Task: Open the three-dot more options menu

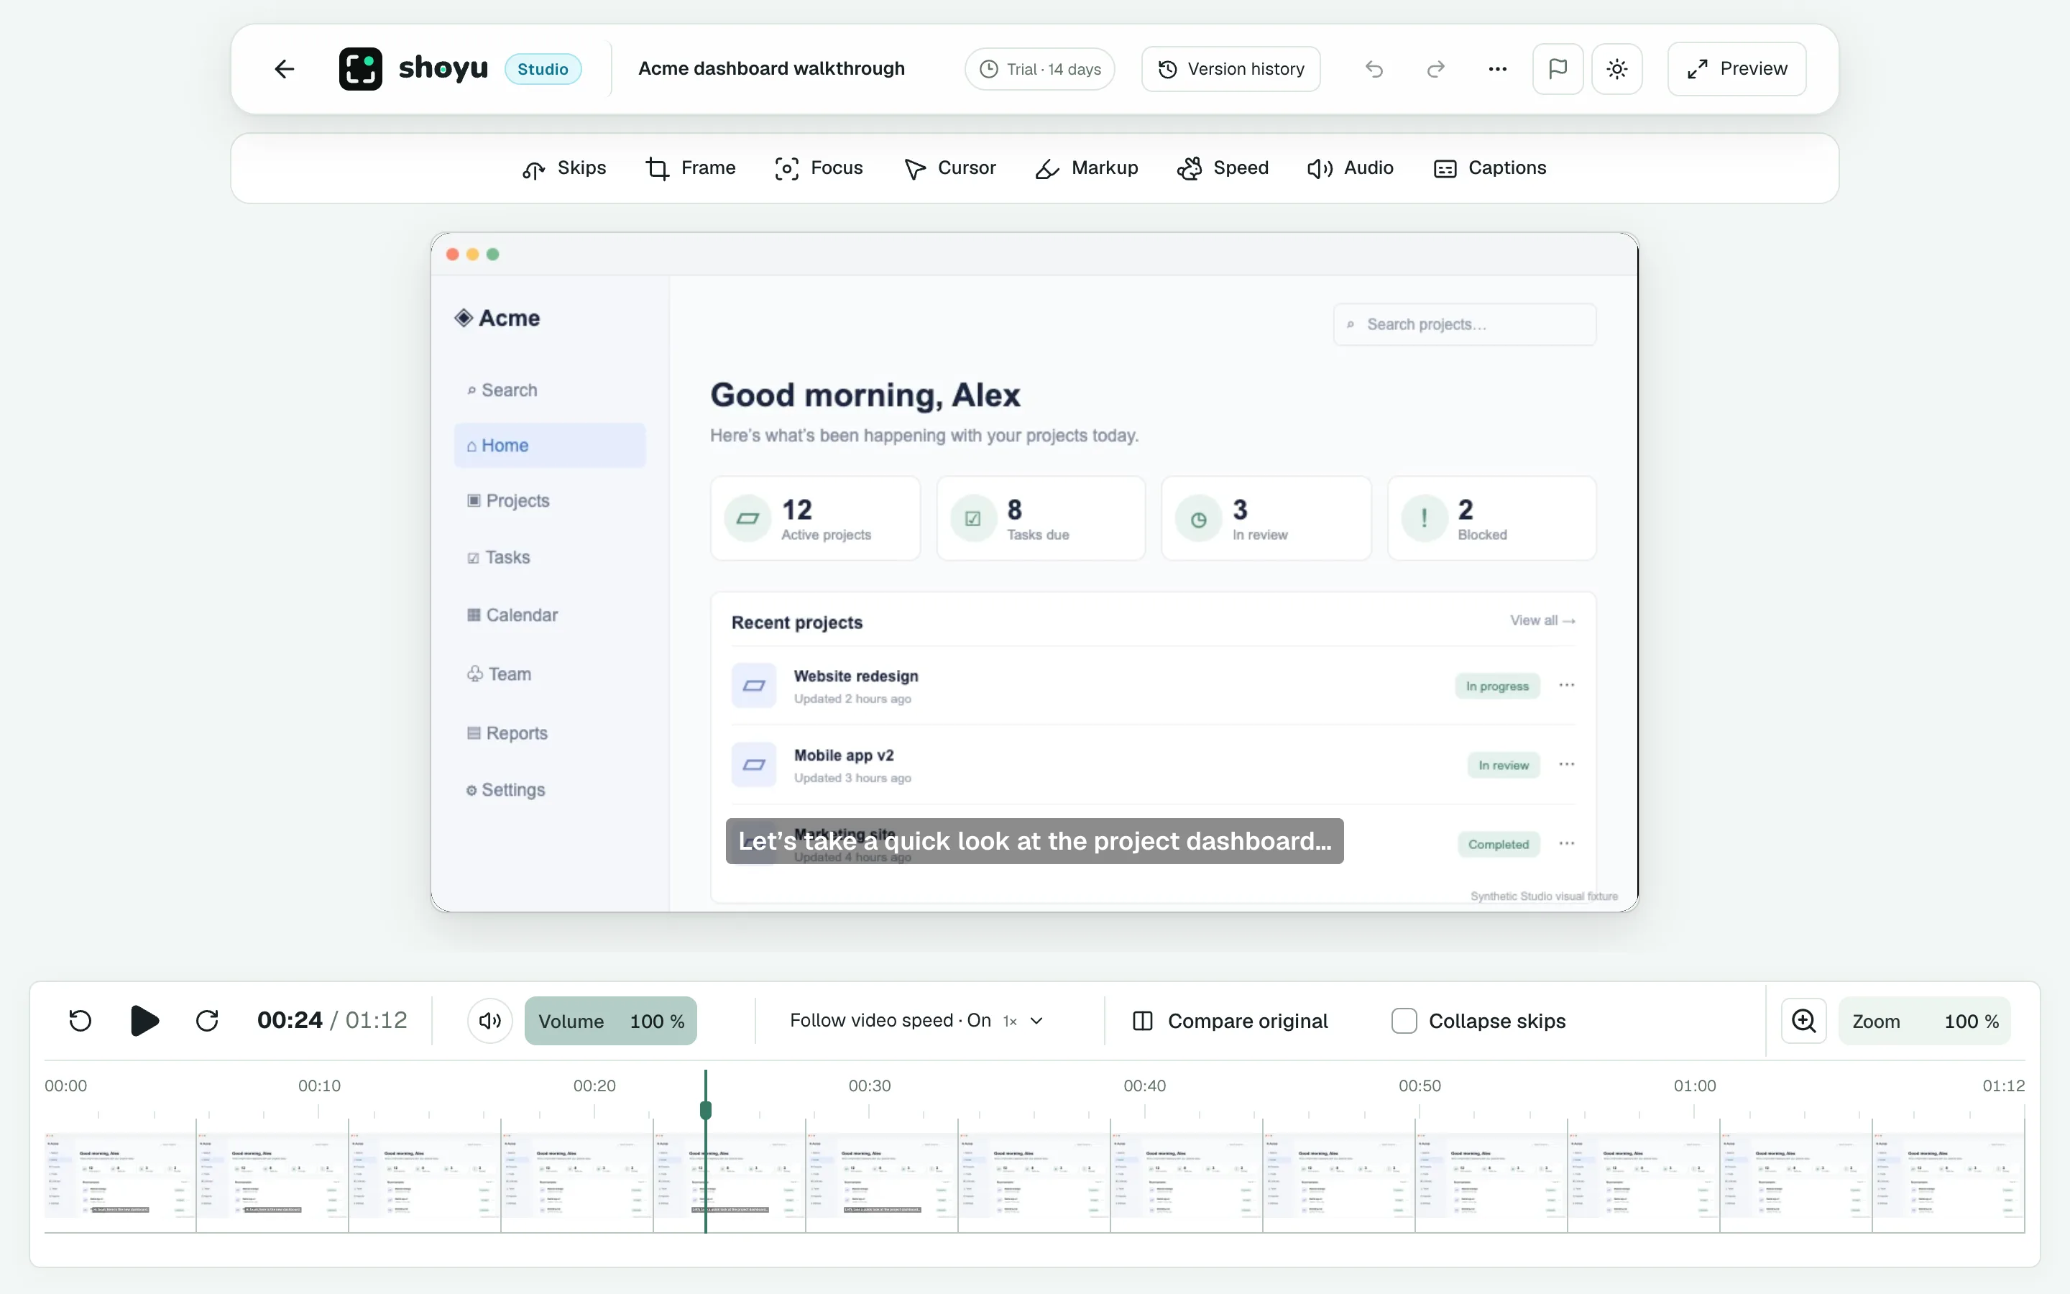Action: [x=1497, y=68]
